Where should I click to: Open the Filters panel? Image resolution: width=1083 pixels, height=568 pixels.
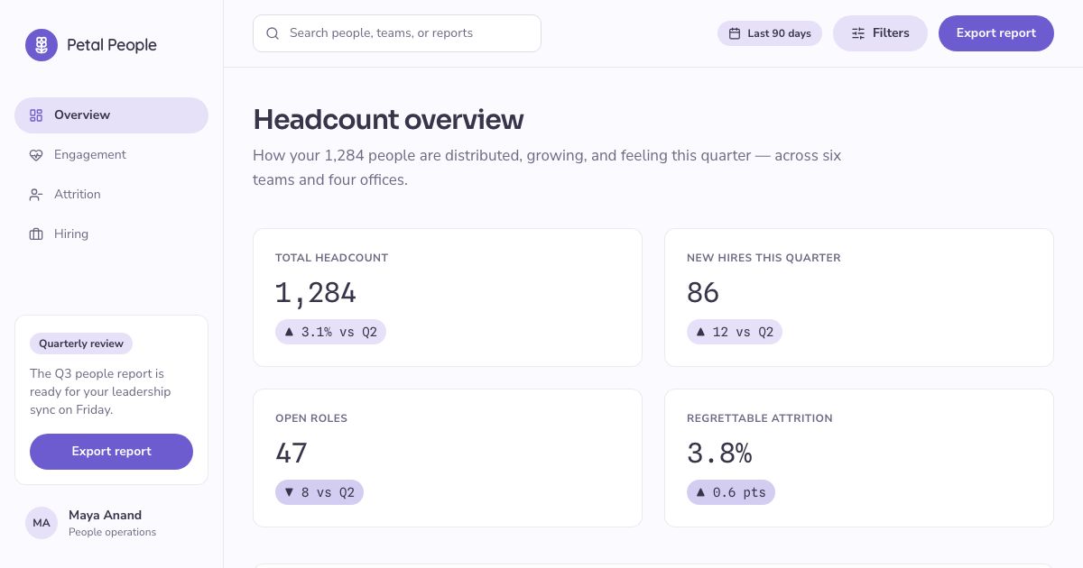tap(880, 33)
